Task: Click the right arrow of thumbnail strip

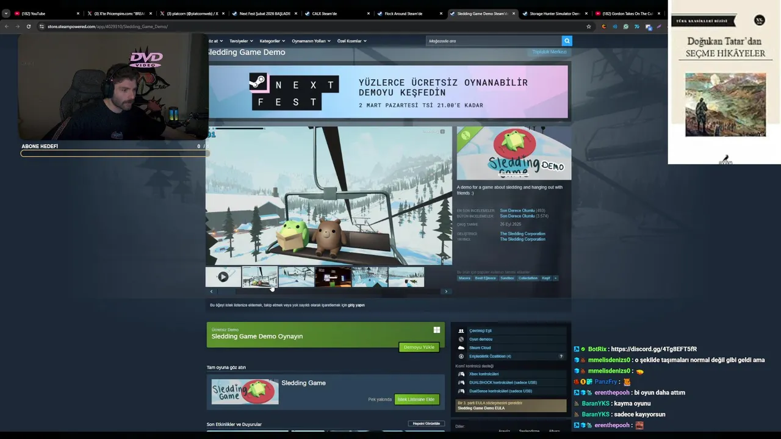Action: [446, 291]
